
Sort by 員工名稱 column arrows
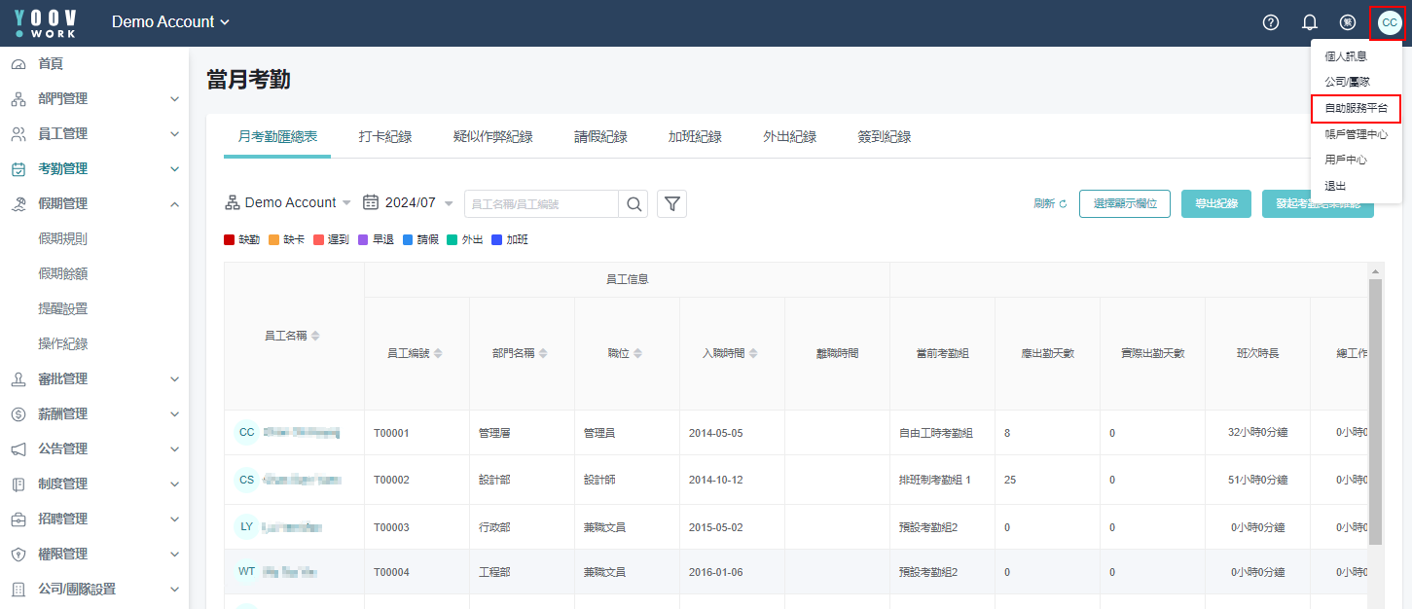coord(315,336)
